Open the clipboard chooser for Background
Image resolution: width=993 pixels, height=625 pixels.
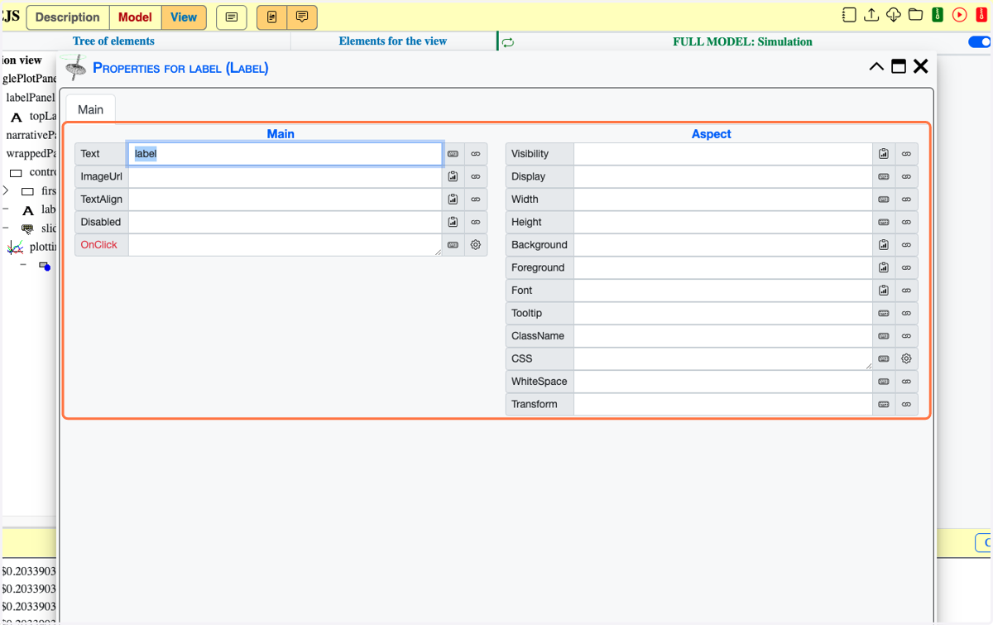(x=884, y=245)
